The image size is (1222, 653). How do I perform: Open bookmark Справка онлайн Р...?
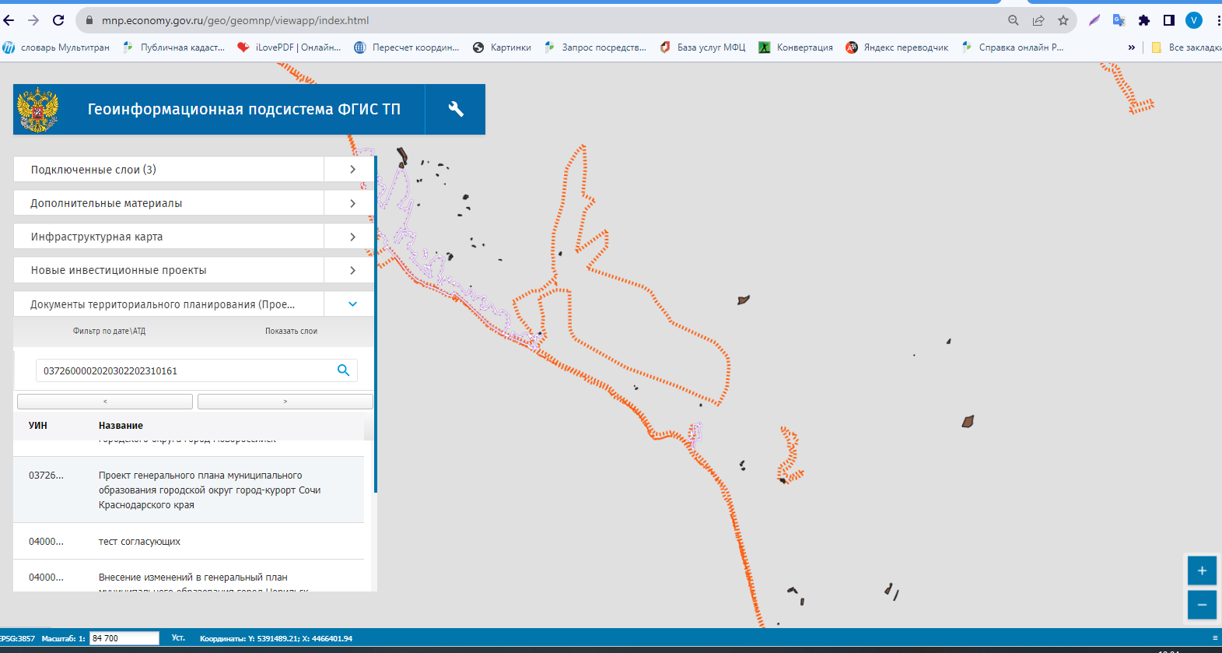[x=1012, y=47]
